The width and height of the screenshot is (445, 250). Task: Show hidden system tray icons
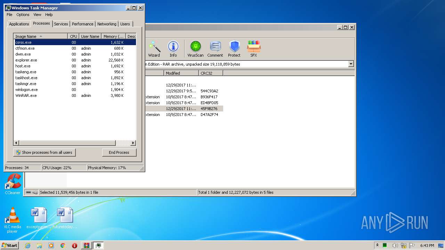pos(377,245)
